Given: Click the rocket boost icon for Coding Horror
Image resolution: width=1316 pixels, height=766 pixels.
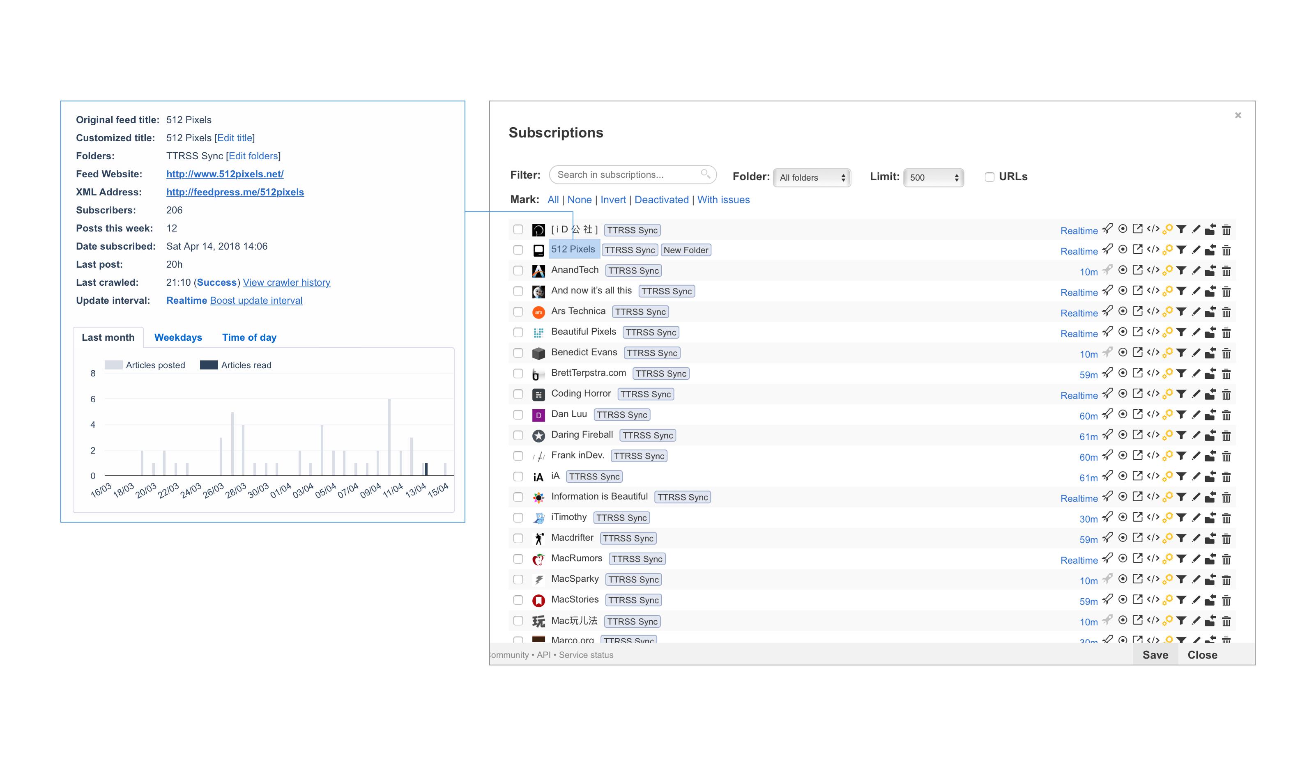Looking at the screenshot, I should 1107,394.
